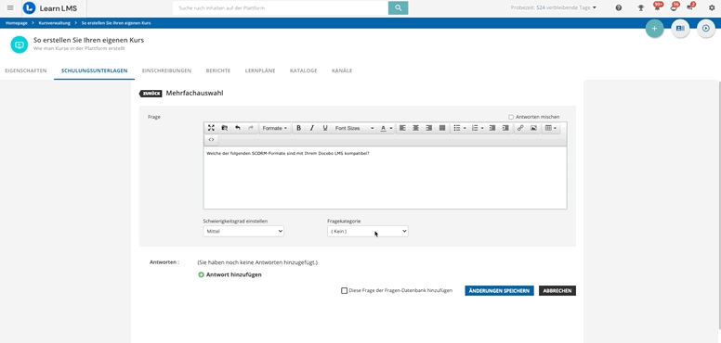Go to the Berichte tab
Screen dimensions: 721x343
[218, 70]
